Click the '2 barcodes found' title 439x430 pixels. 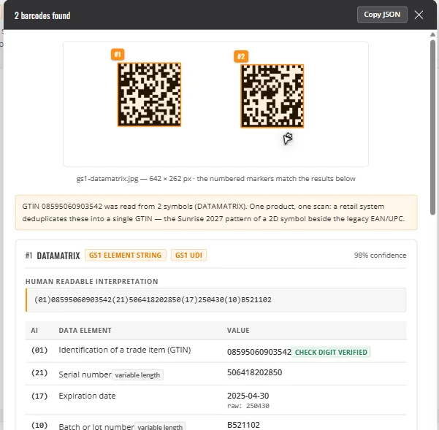[x=42, y=15]
